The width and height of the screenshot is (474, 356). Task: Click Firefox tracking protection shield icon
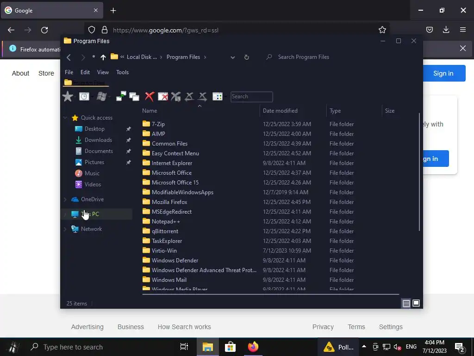pos(92,30)
